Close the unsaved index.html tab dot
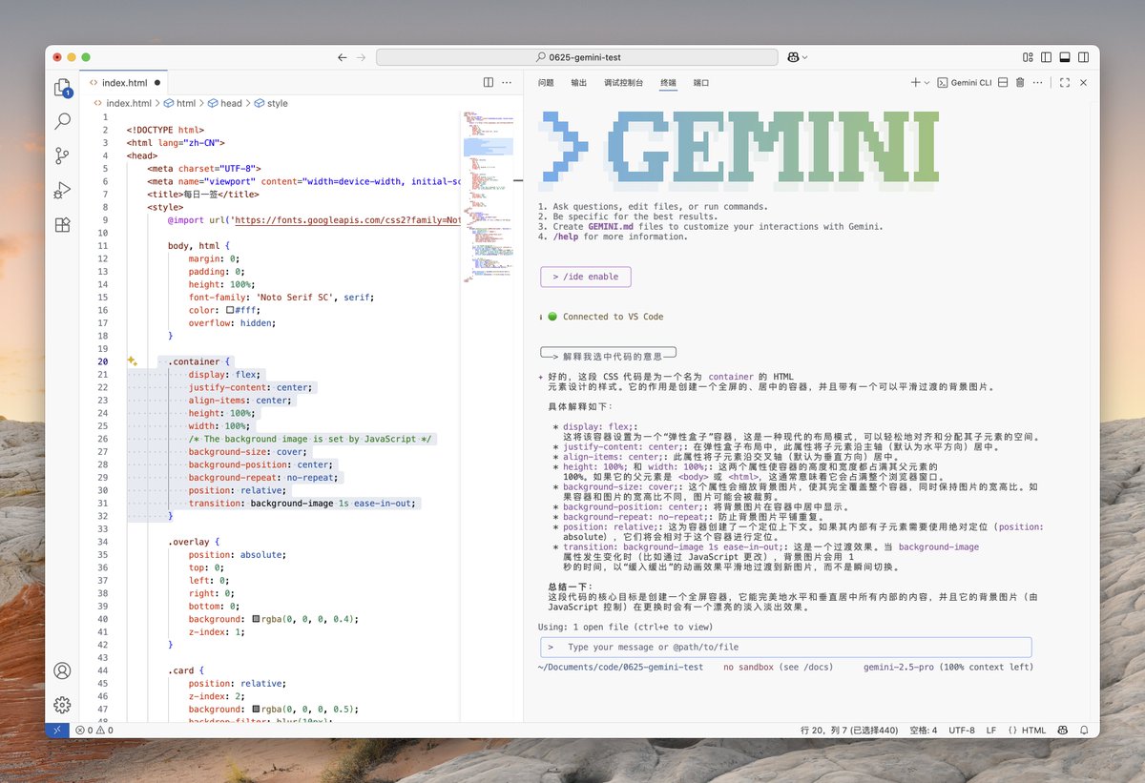This screenshot has width=1145, height=783. click(x=157, y=83)
